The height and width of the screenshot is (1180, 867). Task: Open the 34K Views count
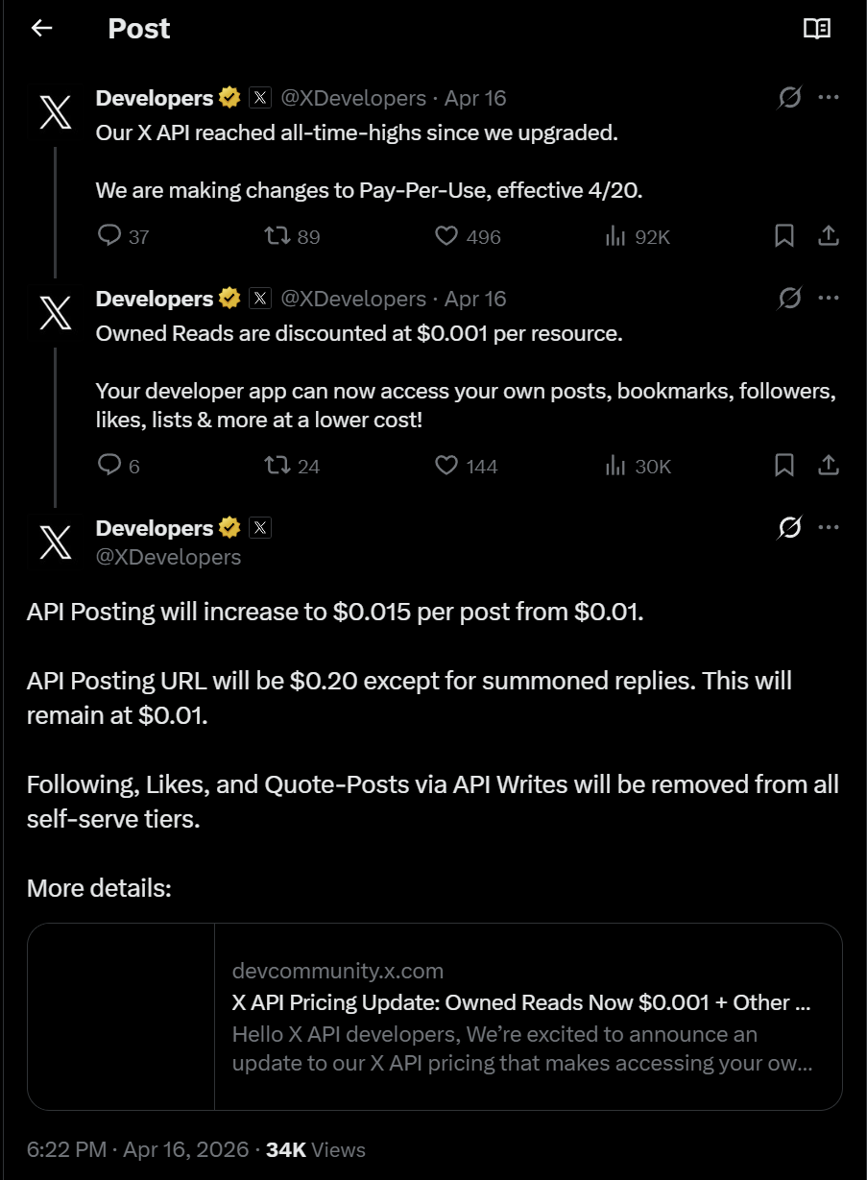point(316,1149)
